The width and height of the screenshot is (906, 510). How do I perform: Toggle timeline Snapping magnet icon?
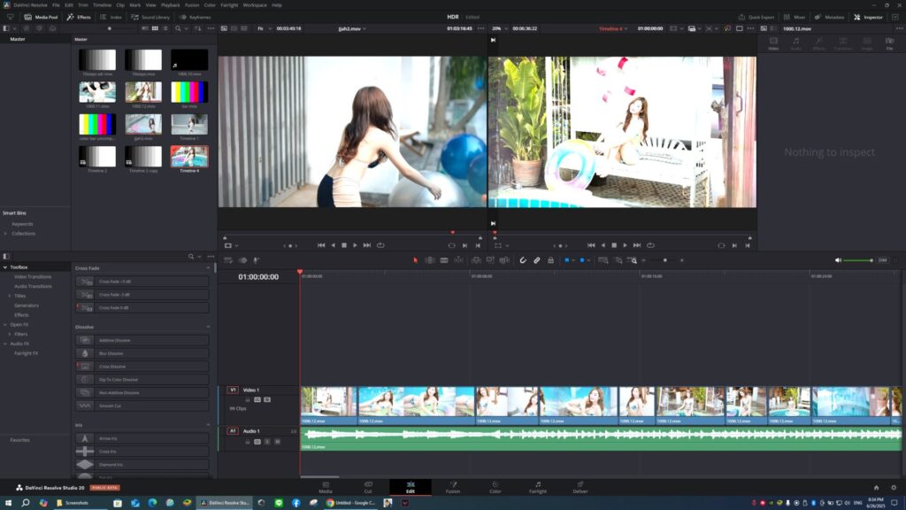[x=522, y=260]
